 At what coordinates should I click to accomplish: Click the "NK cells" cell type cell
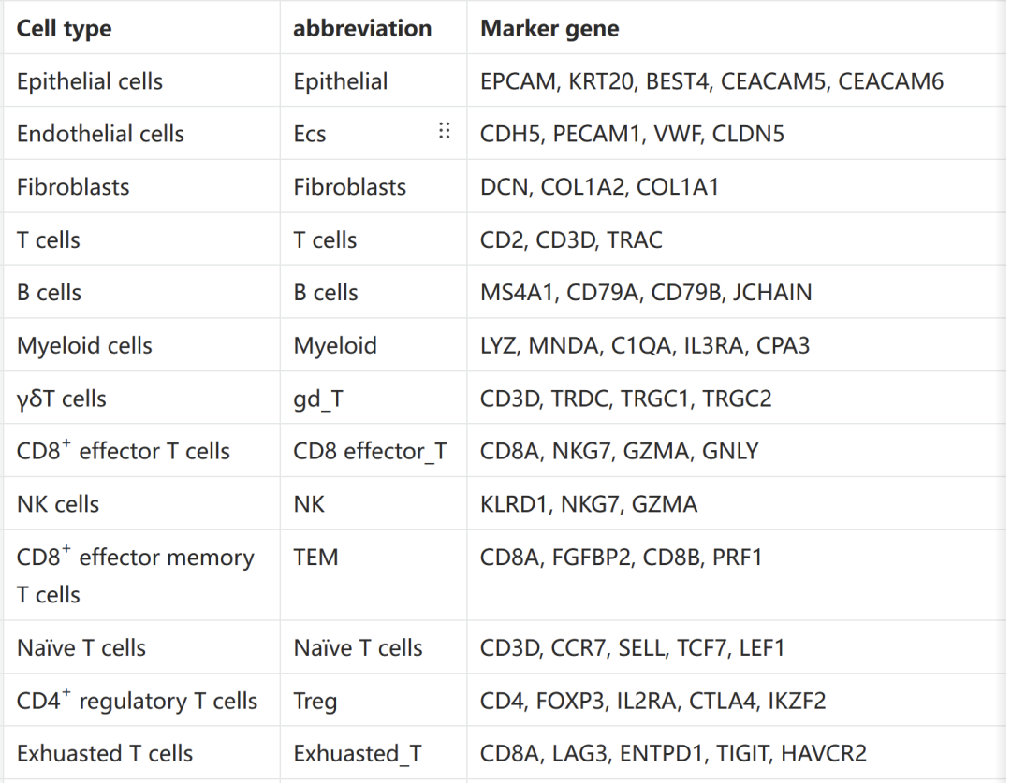[x=58, y=504]
